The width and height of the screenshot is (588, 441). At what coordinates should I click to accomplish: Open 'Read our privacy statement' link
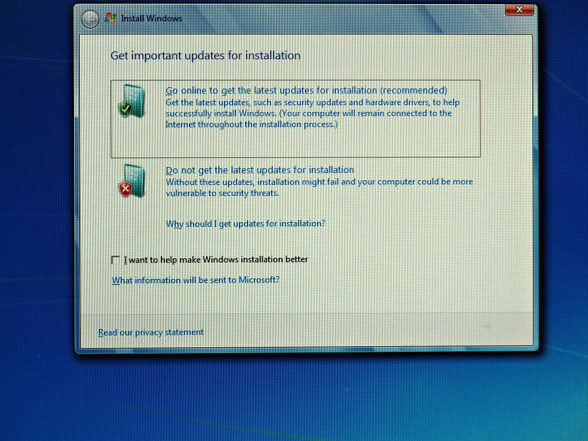click(x=151, y=332)
